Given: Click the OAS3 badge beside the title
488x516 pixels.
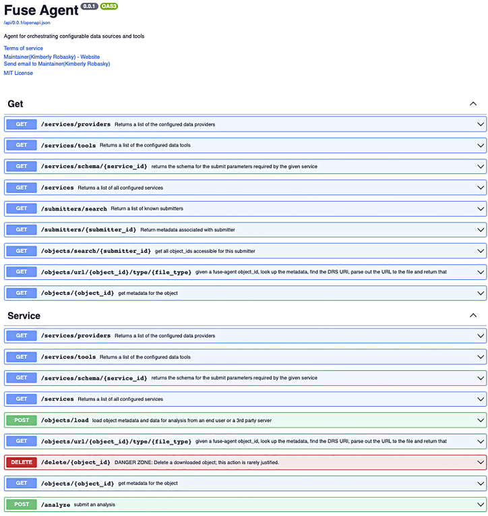Looking at the screenshot, I should pos(109,6).
